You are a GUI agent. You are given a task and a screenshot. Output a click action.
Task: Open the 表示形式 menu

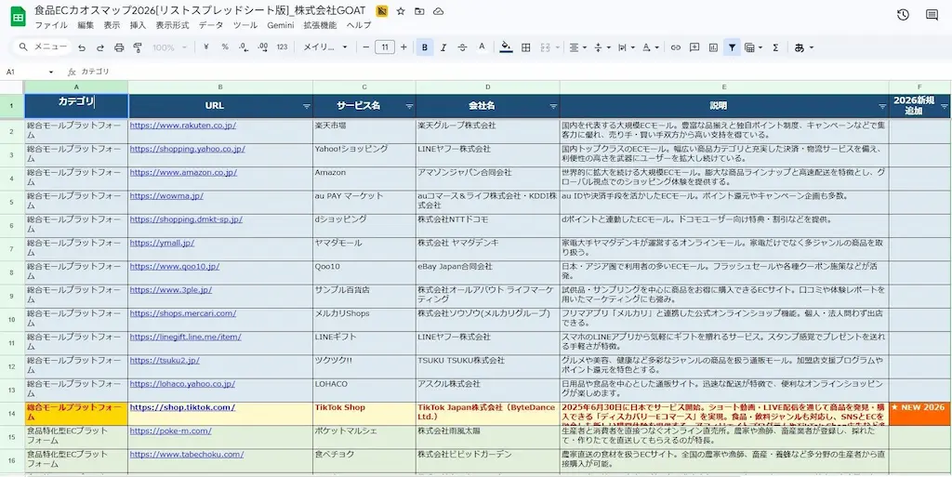172,25
